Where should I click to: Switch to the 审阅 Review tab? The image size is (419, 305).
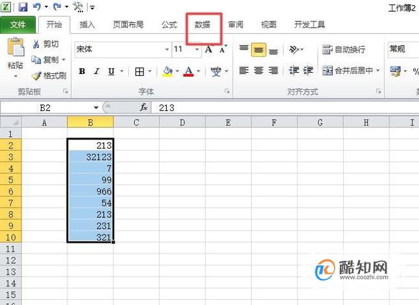pos(235,25)
